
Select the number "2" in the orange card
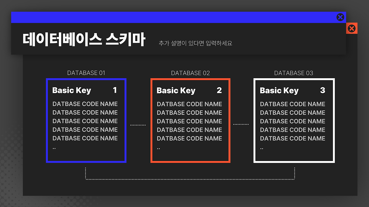(219, 91)
